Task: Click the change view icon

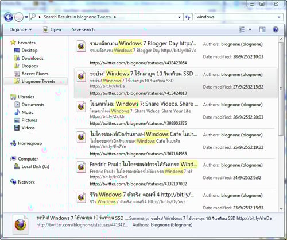Action: [x=242, y=29]
